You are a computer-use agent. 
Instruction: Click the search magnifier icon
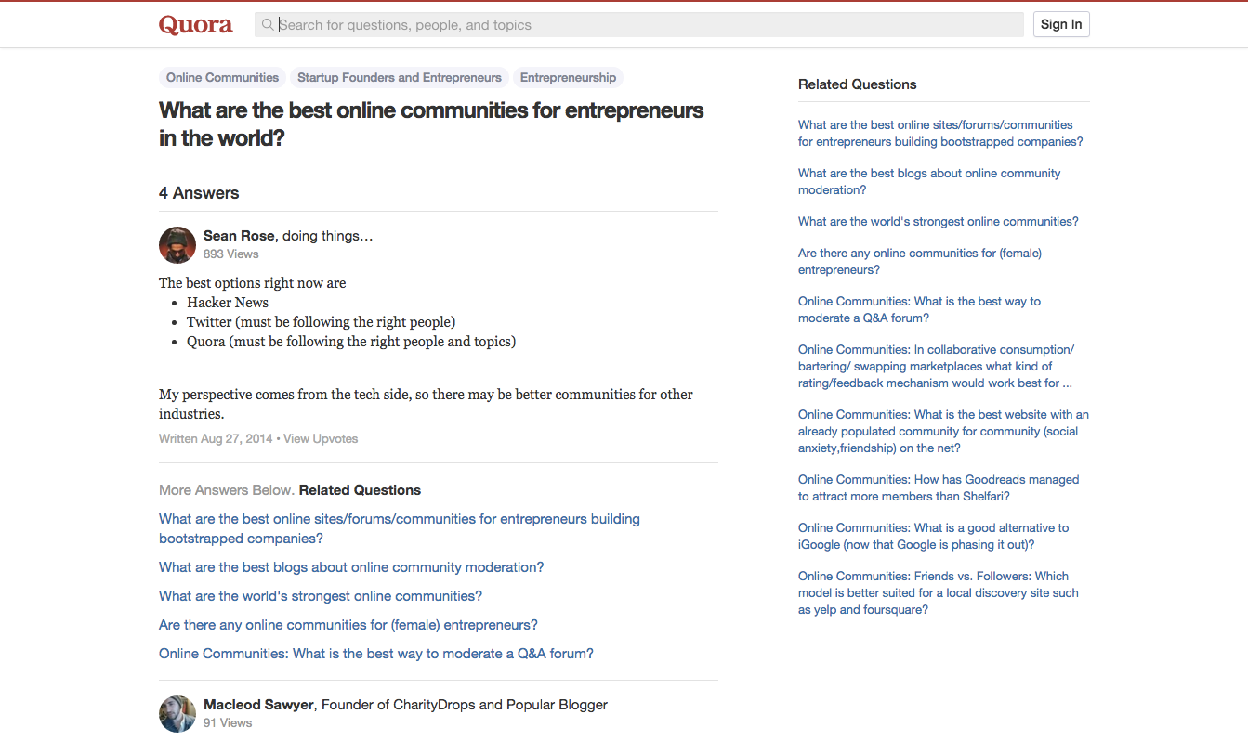click(268, 25)
